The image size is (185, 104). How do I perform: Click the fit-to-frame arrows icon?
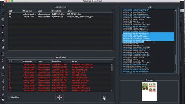pyautogui.click(x=3, y=54)
